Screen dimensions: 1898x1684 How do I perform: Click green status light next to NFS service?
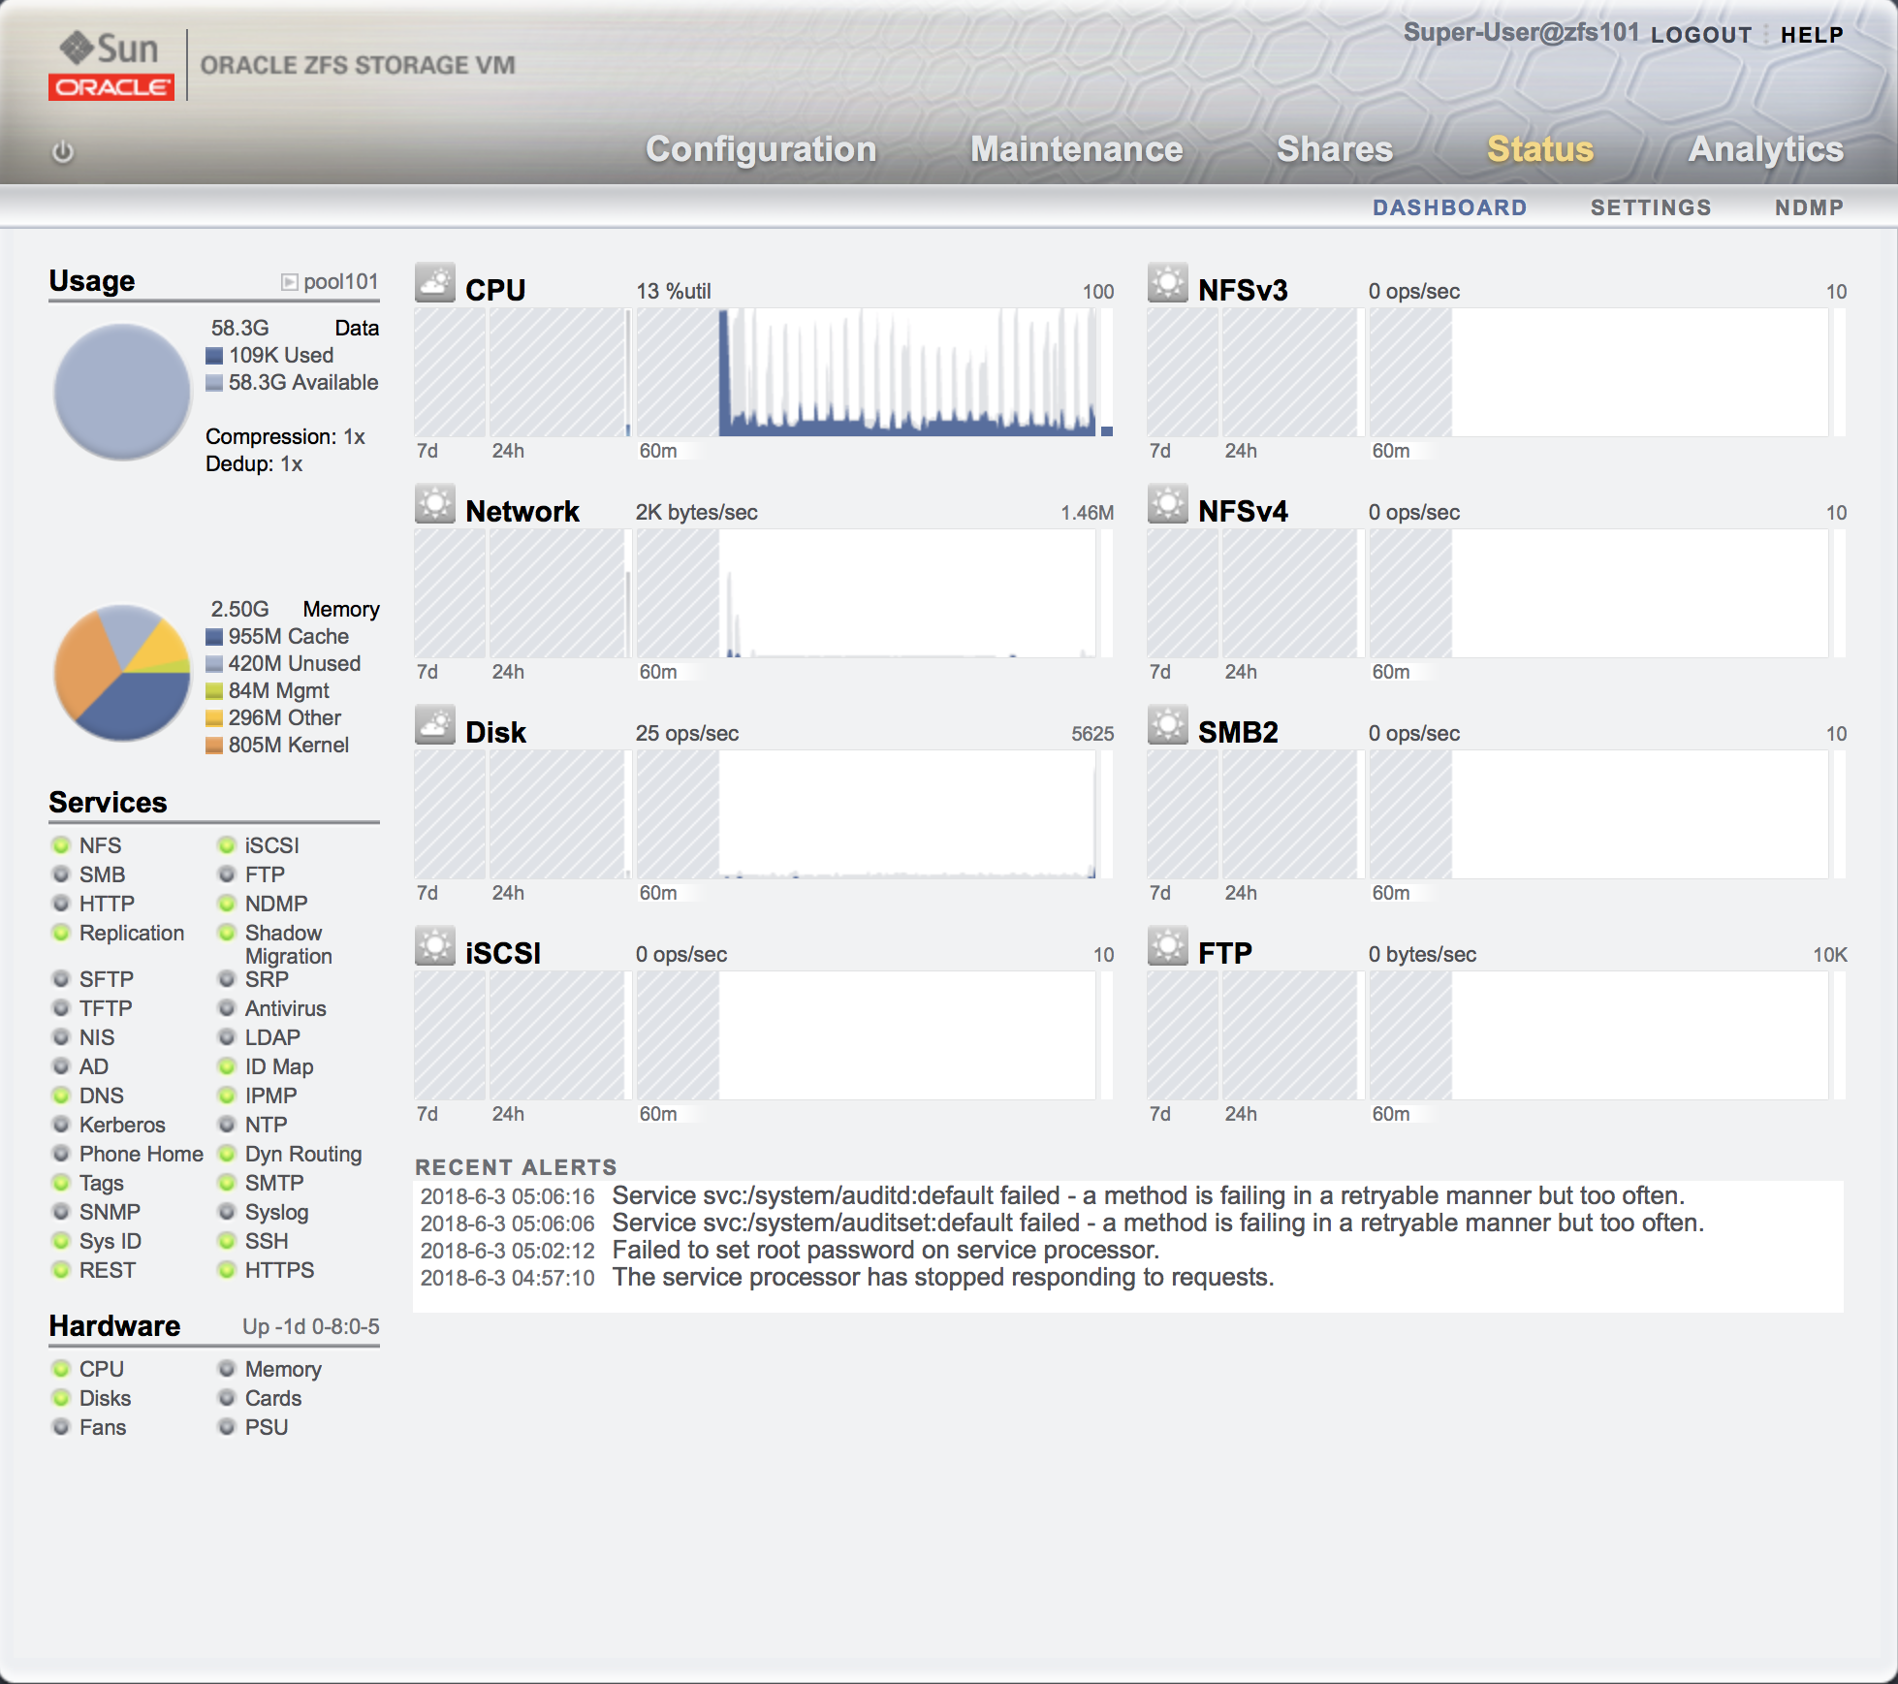[61, 845]
